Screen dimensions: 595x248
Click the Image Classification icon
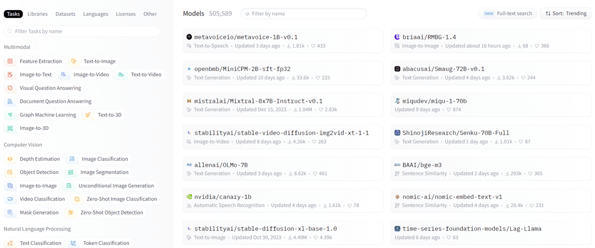(x=72, y=159)
